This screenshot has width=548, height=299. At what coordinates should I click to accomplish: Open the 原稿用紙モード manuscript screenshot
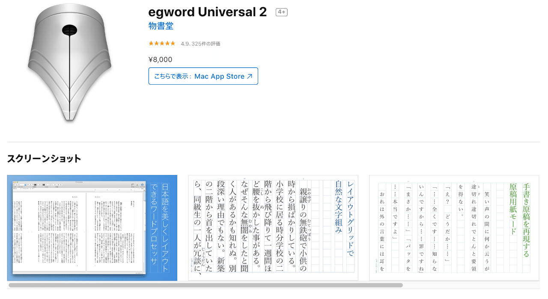point(454,228)
